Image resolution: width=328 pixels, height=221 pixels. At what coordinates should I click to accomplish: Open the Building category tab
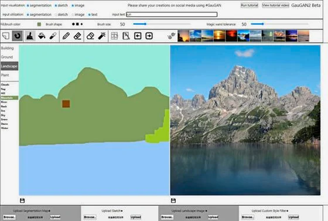tap(7, 48)
